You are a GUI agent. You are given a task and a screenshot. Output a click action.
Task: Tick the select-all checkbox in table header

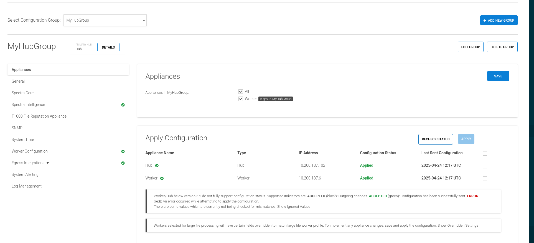(485, 153)
